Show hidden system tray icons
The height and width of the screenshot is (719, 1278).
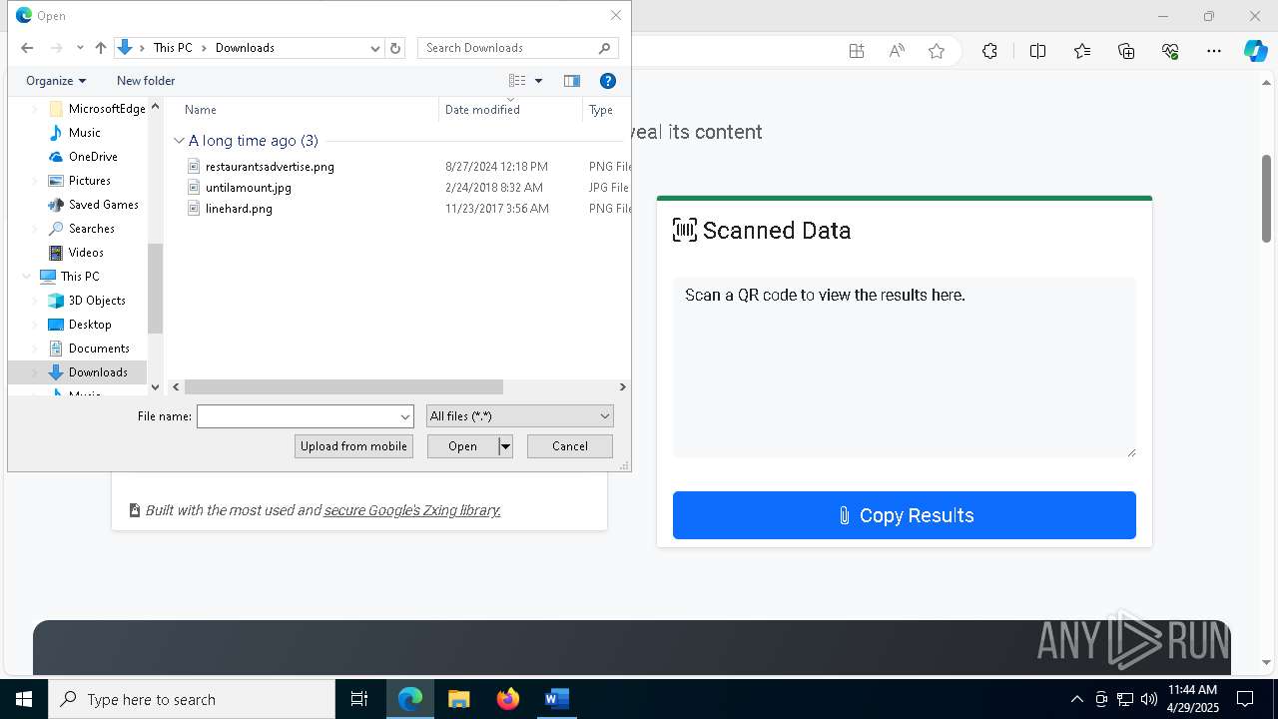click(x=1076, y=699)
